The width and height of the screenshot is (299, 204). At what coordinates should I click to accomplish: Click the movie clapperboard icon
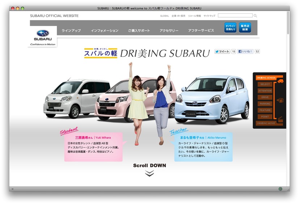click(x=280, y=119)
